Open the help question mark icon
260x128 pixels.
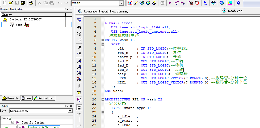point(238,3)
